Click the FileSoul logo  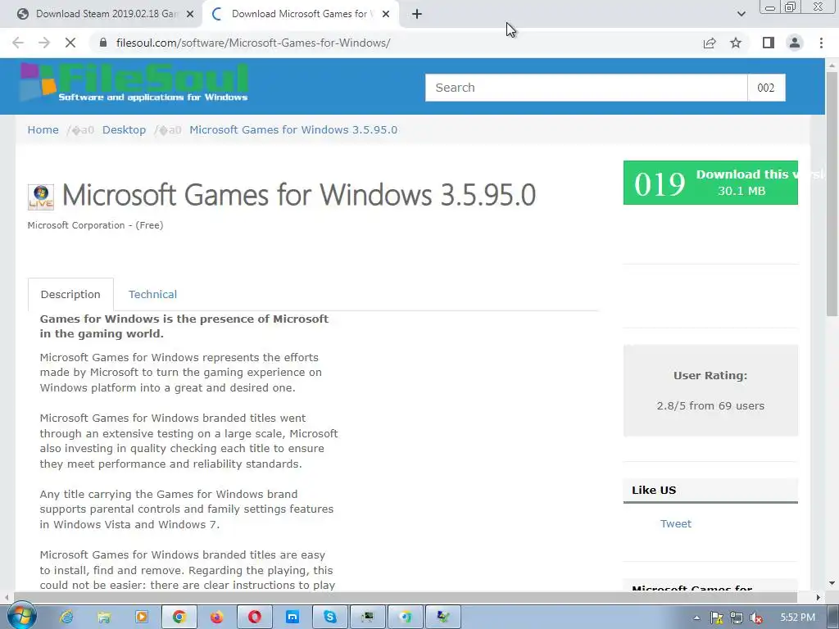tap(134, 83)
